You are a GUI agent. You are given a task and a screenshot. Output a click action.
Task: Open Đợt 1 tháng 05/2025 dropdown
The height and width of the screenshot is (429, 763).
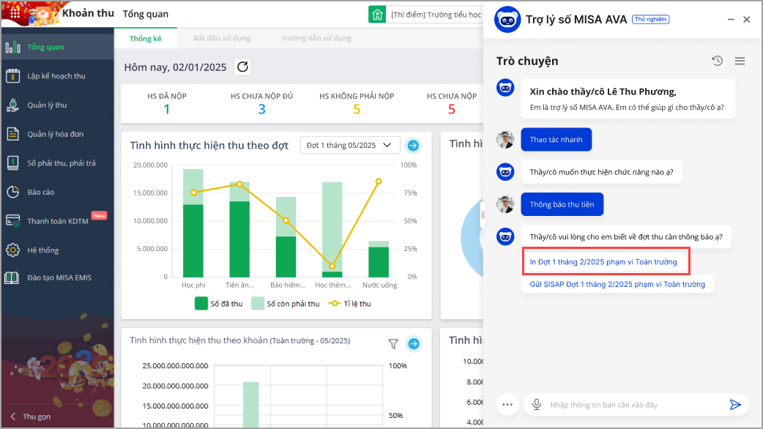pos(350,146)
